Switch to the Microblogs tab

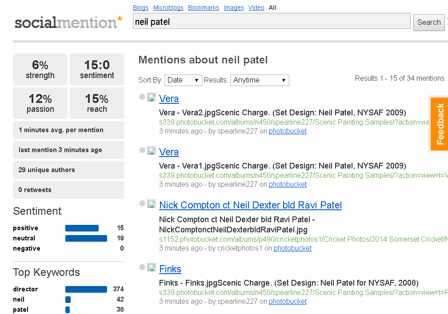(x=168, y=8)
